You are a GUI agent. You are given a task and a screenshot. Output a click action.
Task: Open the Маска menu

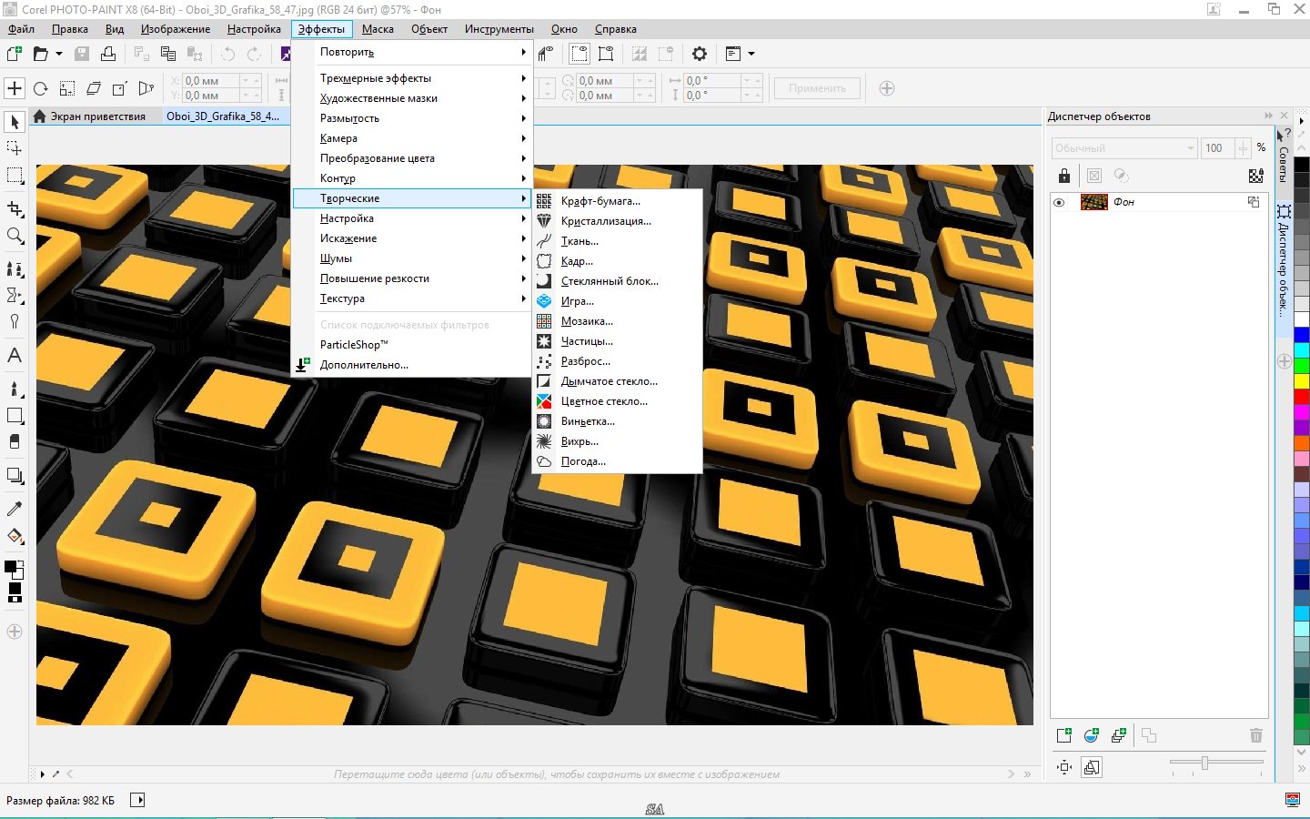tap(378, 29)
